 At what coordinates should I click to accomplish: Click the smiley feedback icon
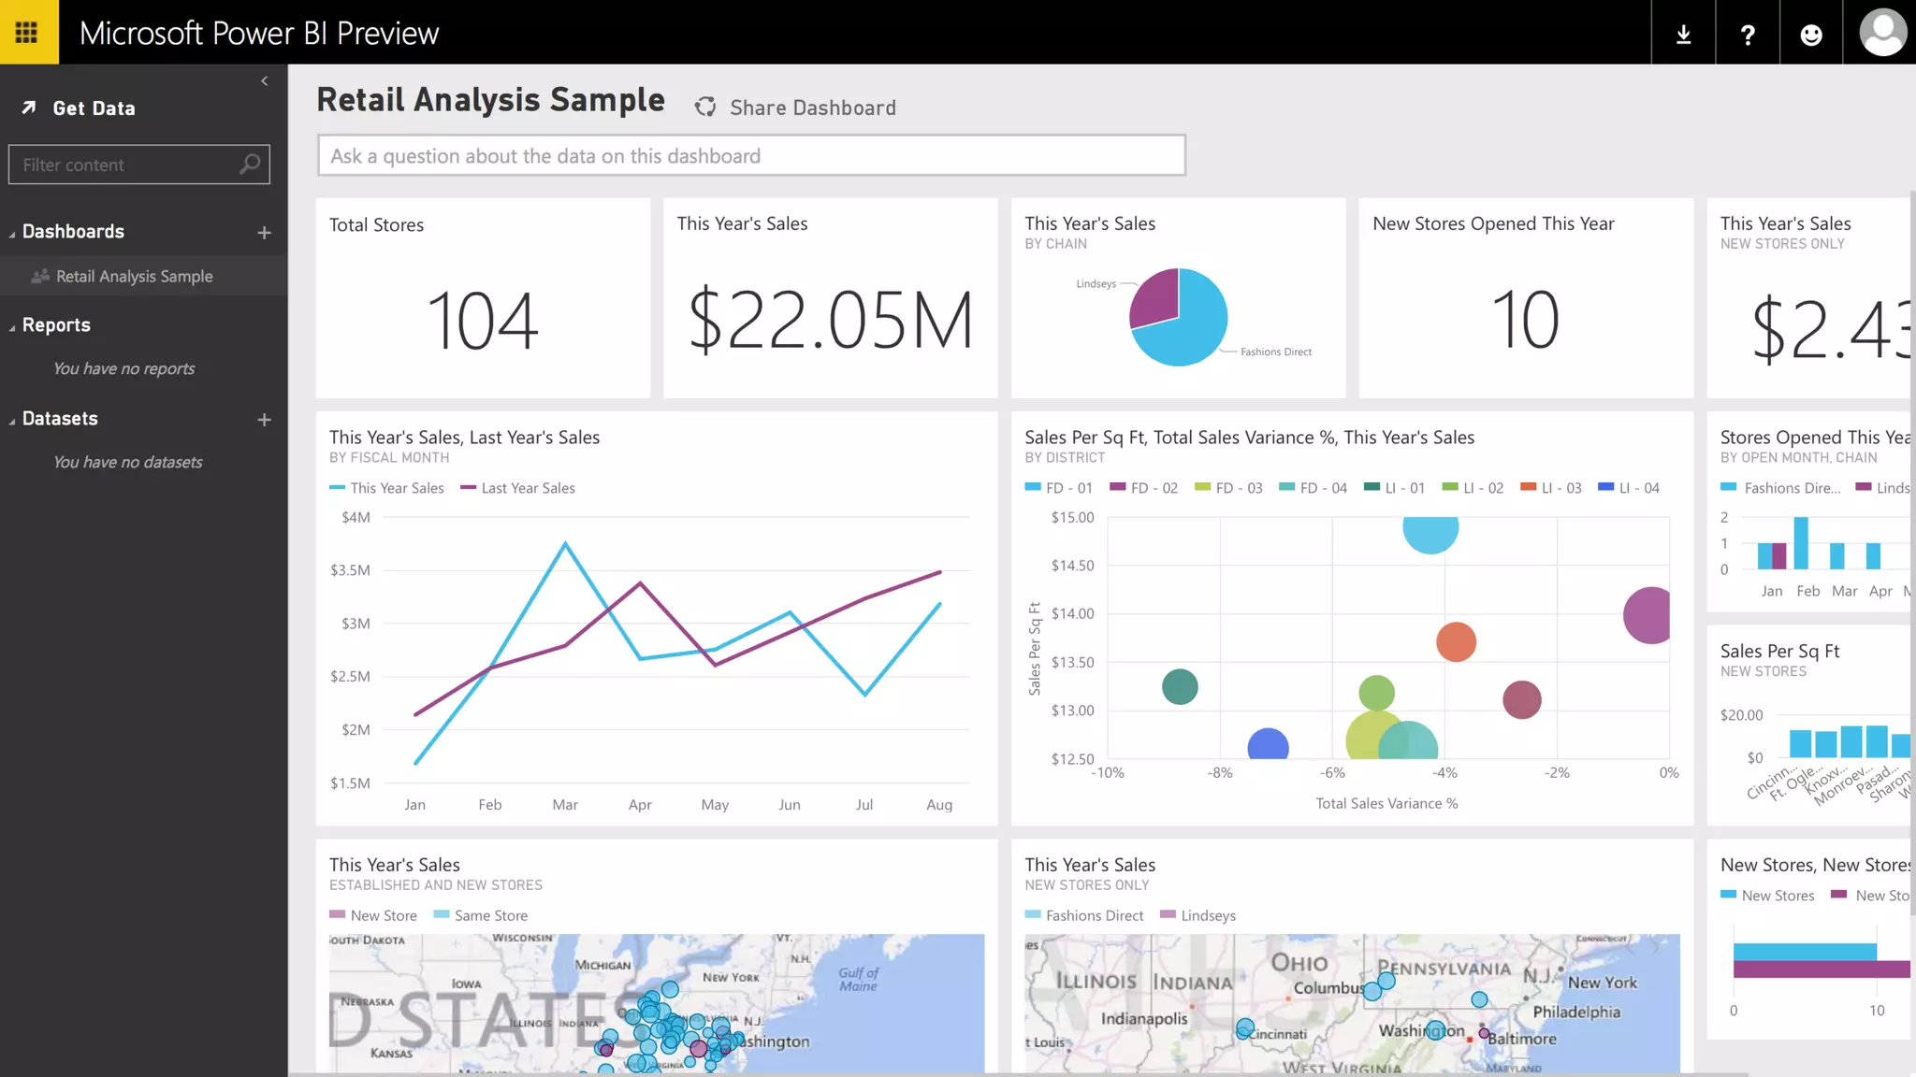(1811, 35)
